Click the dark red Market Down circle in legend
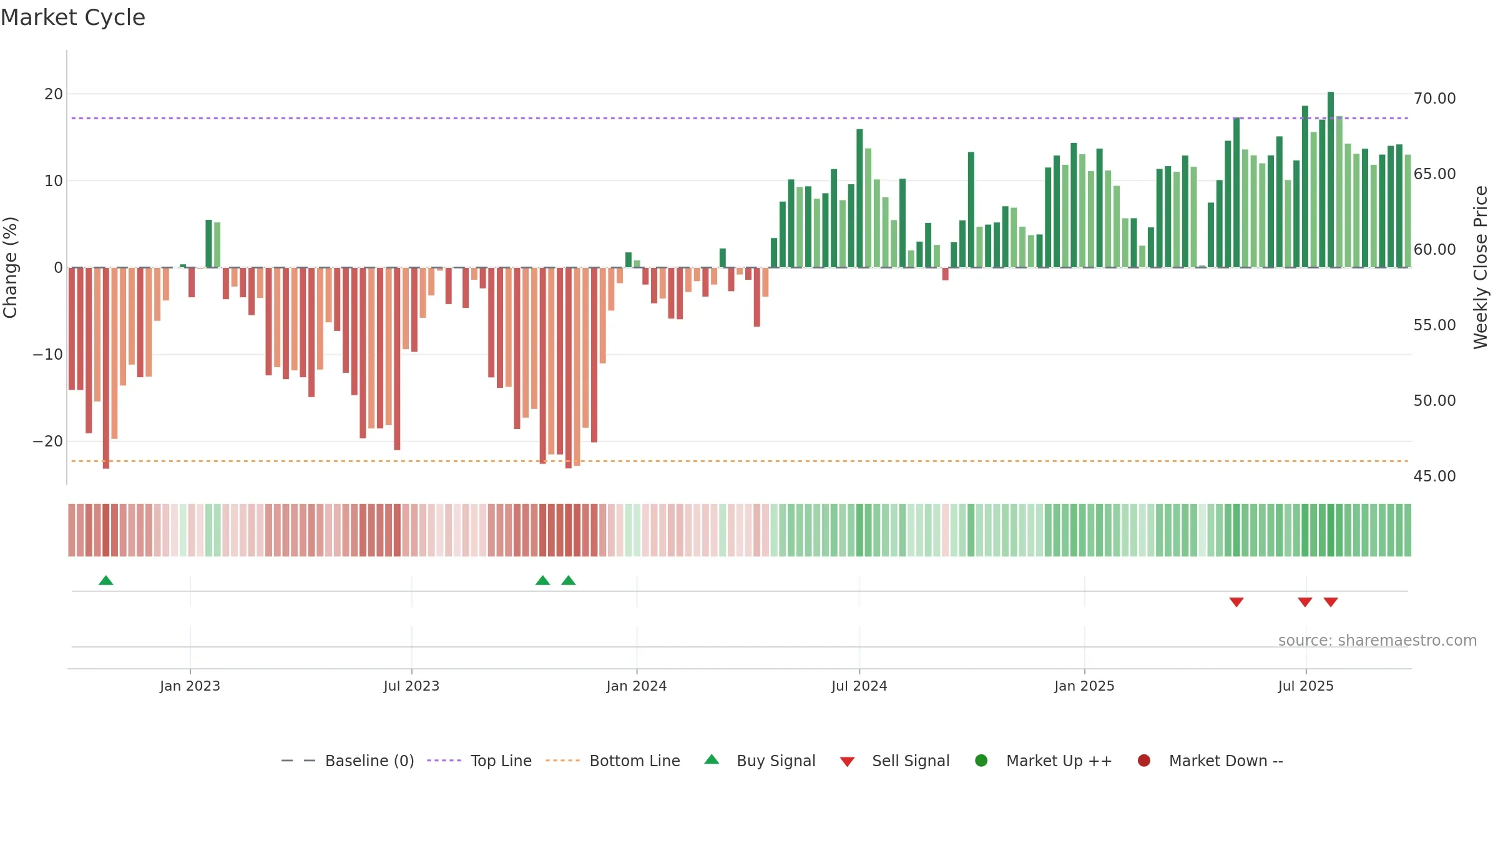The height and width of the screenshot is (843, 1498). click(1144, 761)
